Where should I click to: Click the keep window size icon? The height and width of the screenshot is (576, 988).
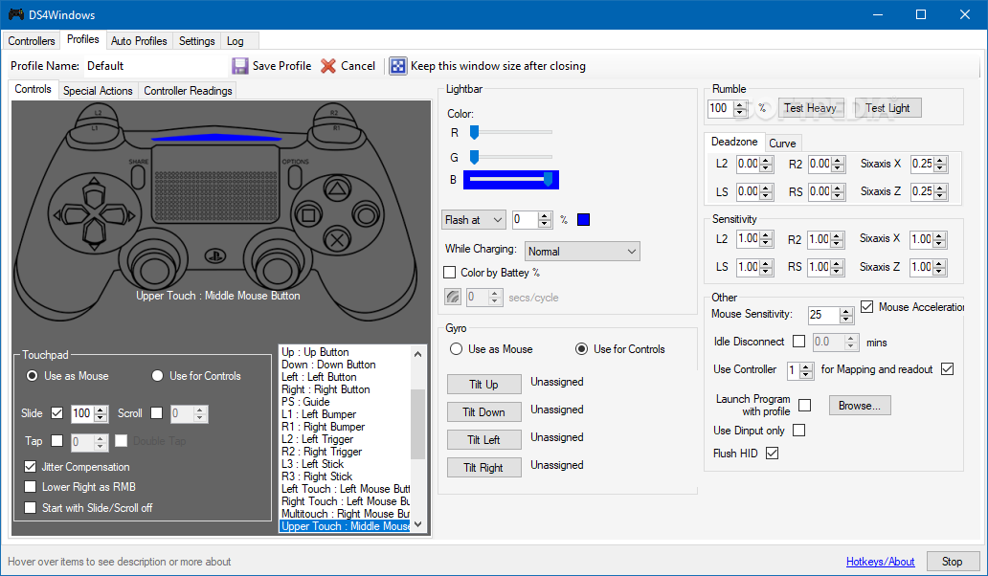(x=397, y=66)
